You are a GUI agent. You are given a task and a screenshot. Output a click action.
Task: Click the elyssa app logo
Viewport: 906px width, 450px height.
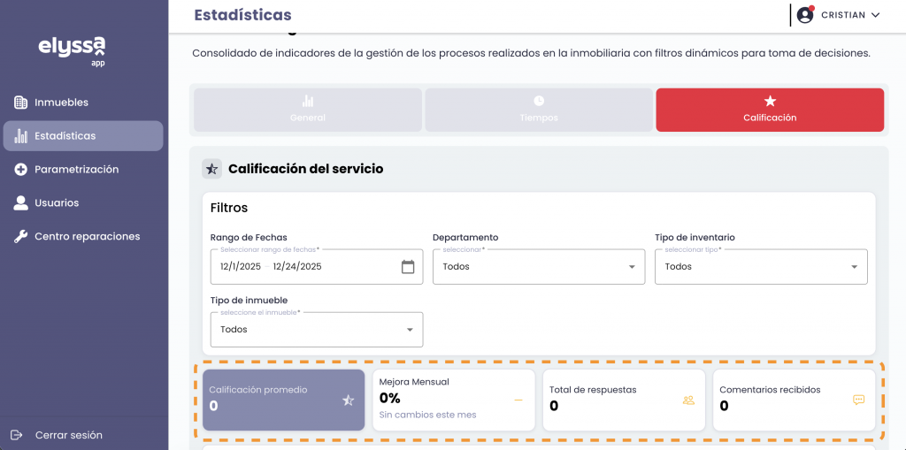[72, 50]
